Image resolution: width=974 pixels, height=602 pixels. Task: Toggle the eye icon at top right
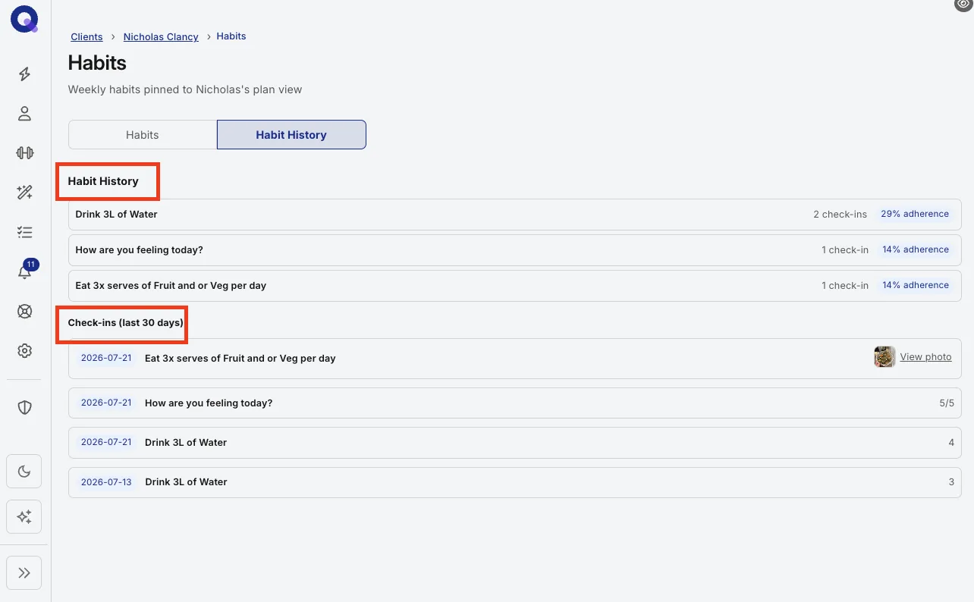click(x=963, y=5)
